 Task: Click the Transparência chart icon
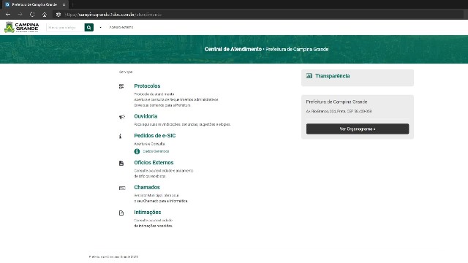coord(309,76)
